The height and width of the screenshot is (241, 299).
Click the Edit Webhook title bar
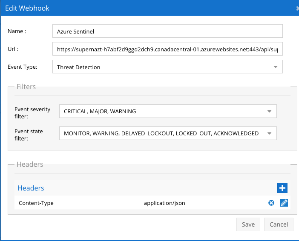tap(128, 8)
